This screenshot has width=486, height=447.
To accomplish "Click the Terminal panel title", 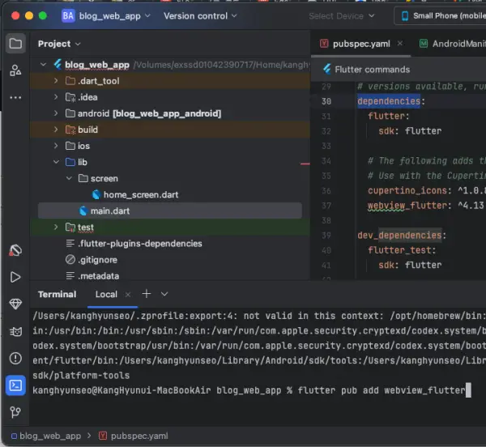I will tap(57, 294).
